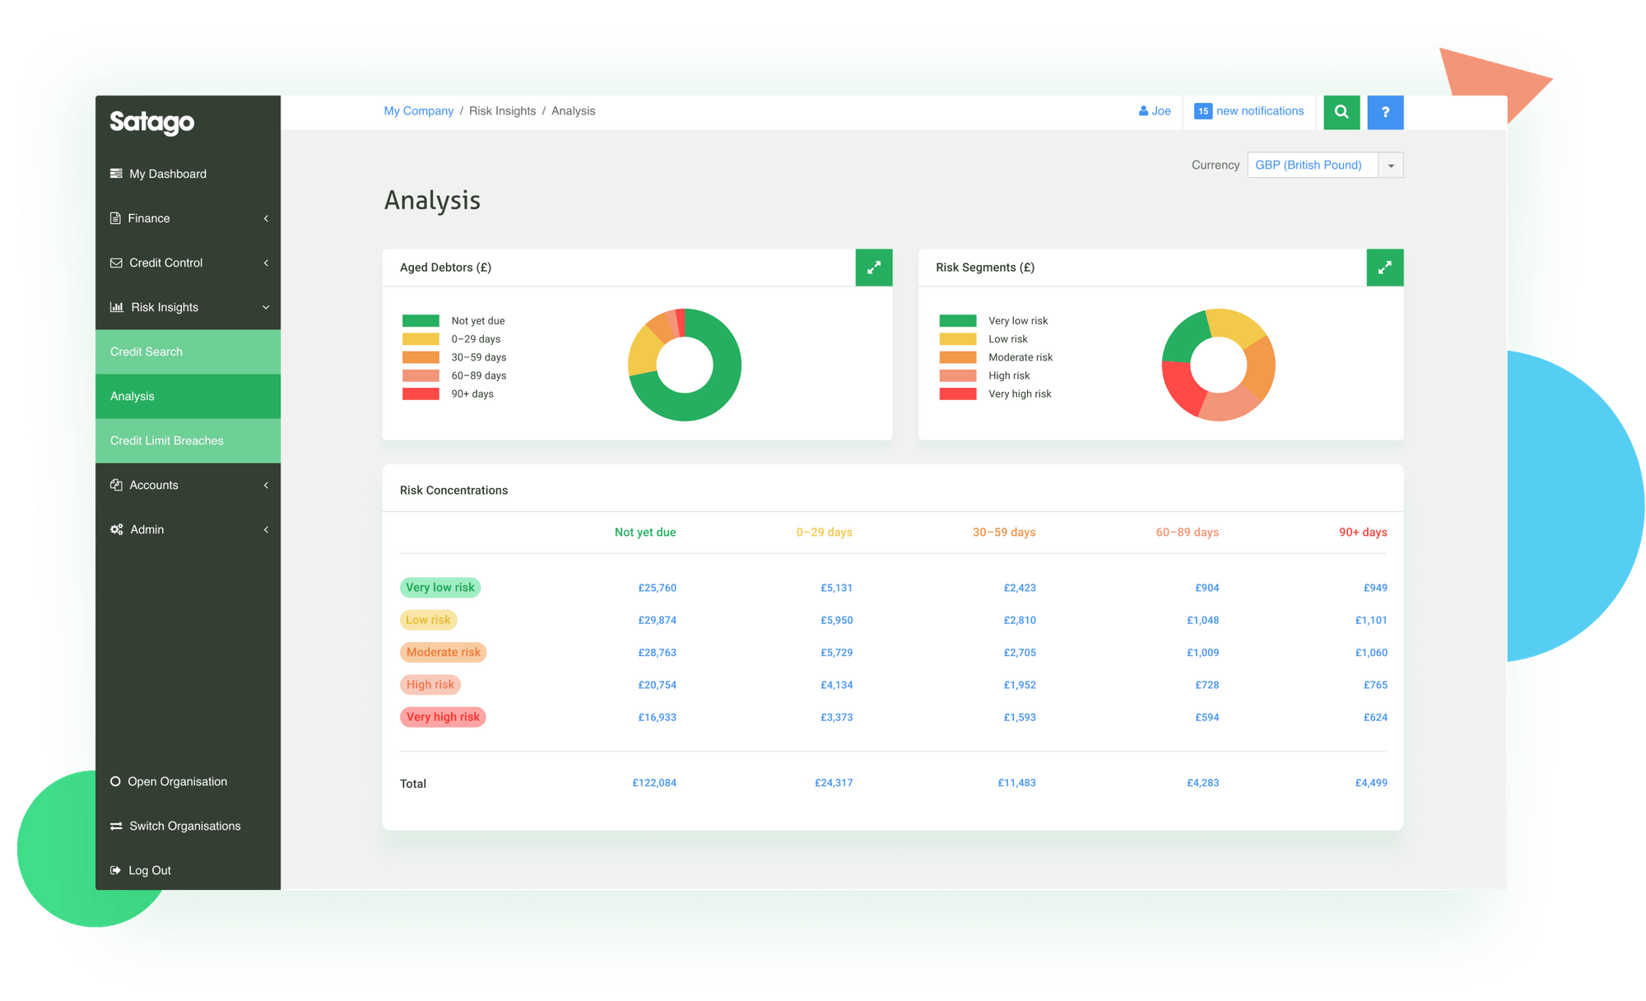Expand the Accounts menu chevron
The width and height of the screenshot is (1646, 1001).
tap(266, 485)
